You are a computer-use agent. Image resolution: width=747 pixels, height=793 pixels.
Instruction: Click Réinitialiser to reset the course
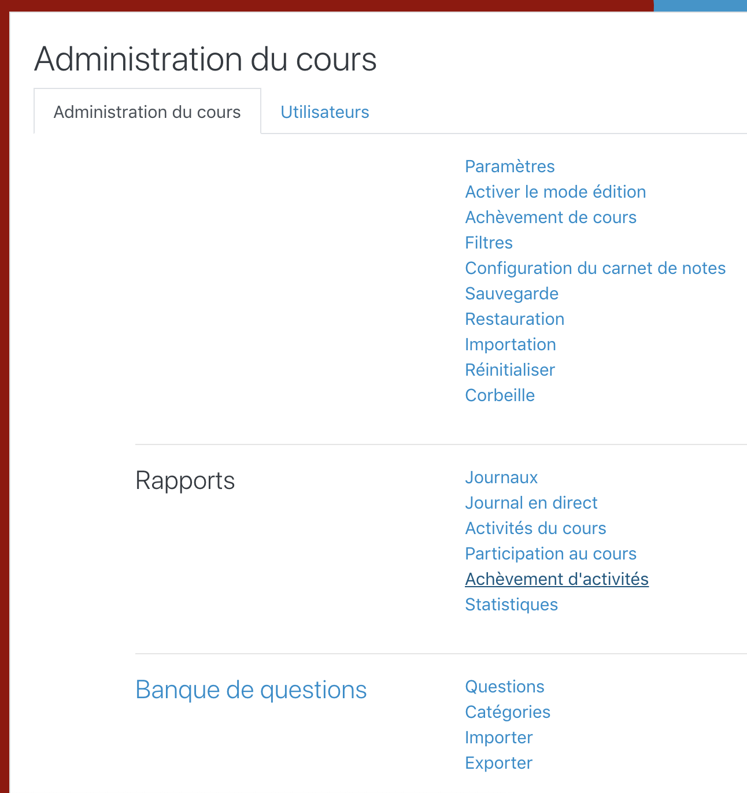509,370
